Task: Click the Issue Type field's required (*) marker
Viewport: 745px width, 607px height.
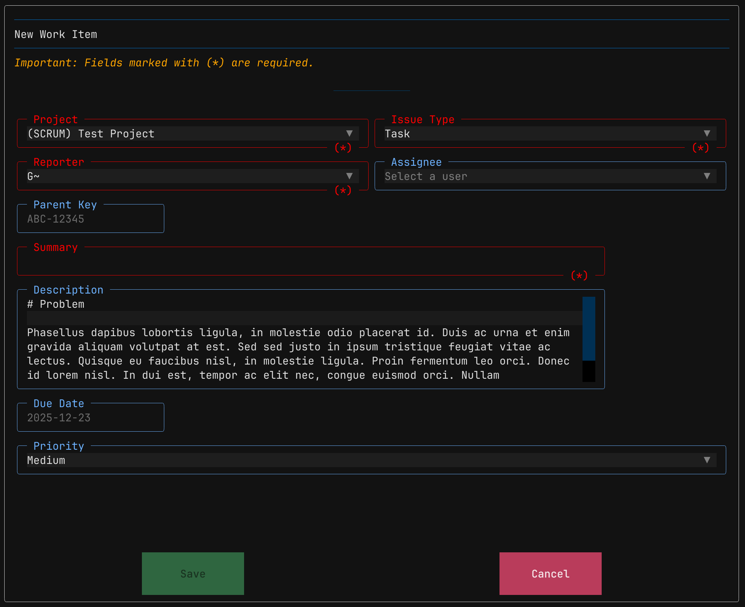Action: 701,148
